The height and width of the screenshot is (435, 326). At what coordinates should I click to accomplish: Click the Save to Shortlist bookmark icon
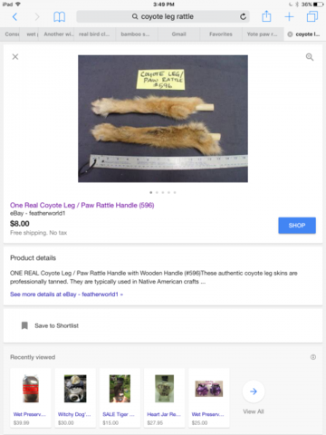point(24,325)
